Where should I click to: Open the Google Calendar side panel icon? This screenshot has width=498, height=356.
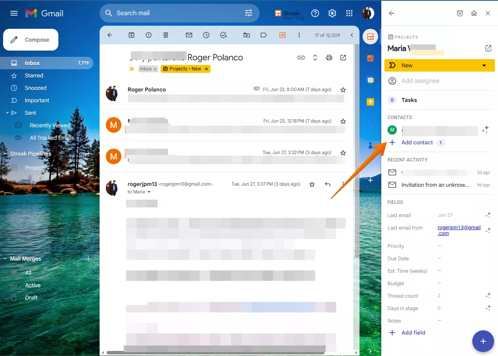370,80
